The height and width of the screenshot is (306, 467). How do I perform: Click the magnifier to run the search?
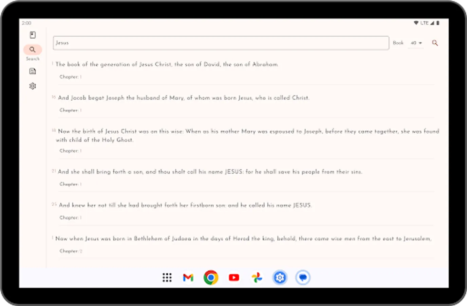[x=435, y=43]
